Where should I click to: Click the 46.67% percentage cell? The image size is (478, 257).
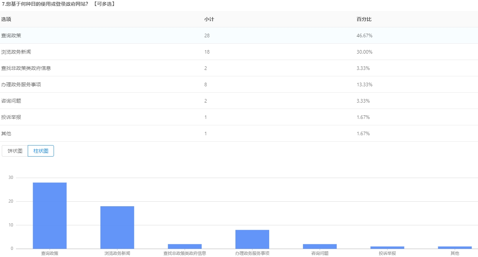(364, 35)
